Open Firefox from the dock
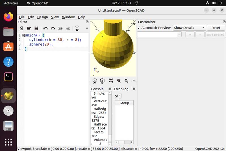Viewport: 226px width, 151px height. pyautogui.click(x=8, y=17)
